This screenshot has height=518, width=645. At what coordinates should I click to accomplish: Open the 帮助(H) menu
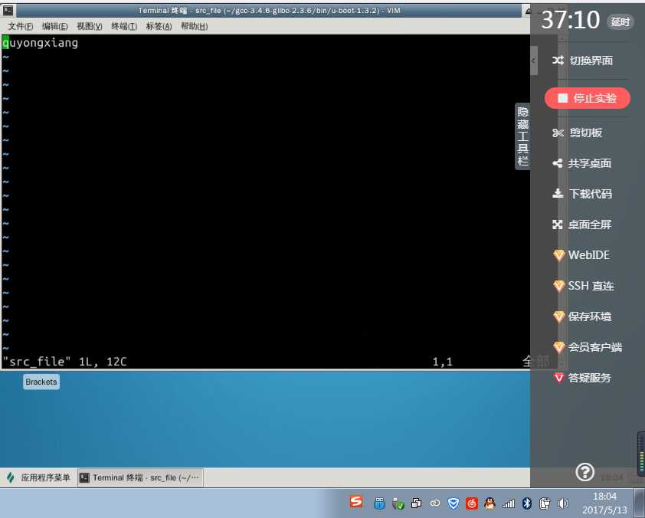(x=194, y=26)
